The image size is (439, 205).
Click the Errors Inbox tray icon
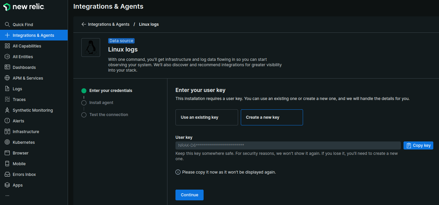click(7, 174)
